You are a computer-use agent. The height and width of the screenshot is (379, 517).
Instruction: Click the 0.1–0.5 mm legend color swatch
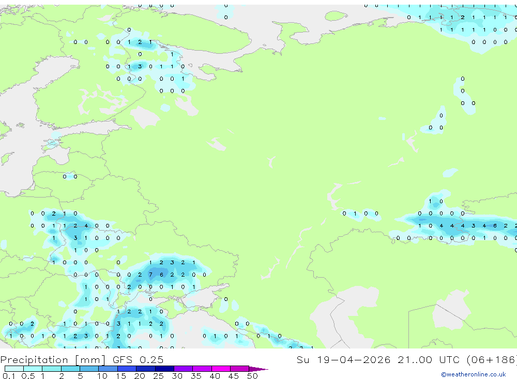[x=14, y=369]
